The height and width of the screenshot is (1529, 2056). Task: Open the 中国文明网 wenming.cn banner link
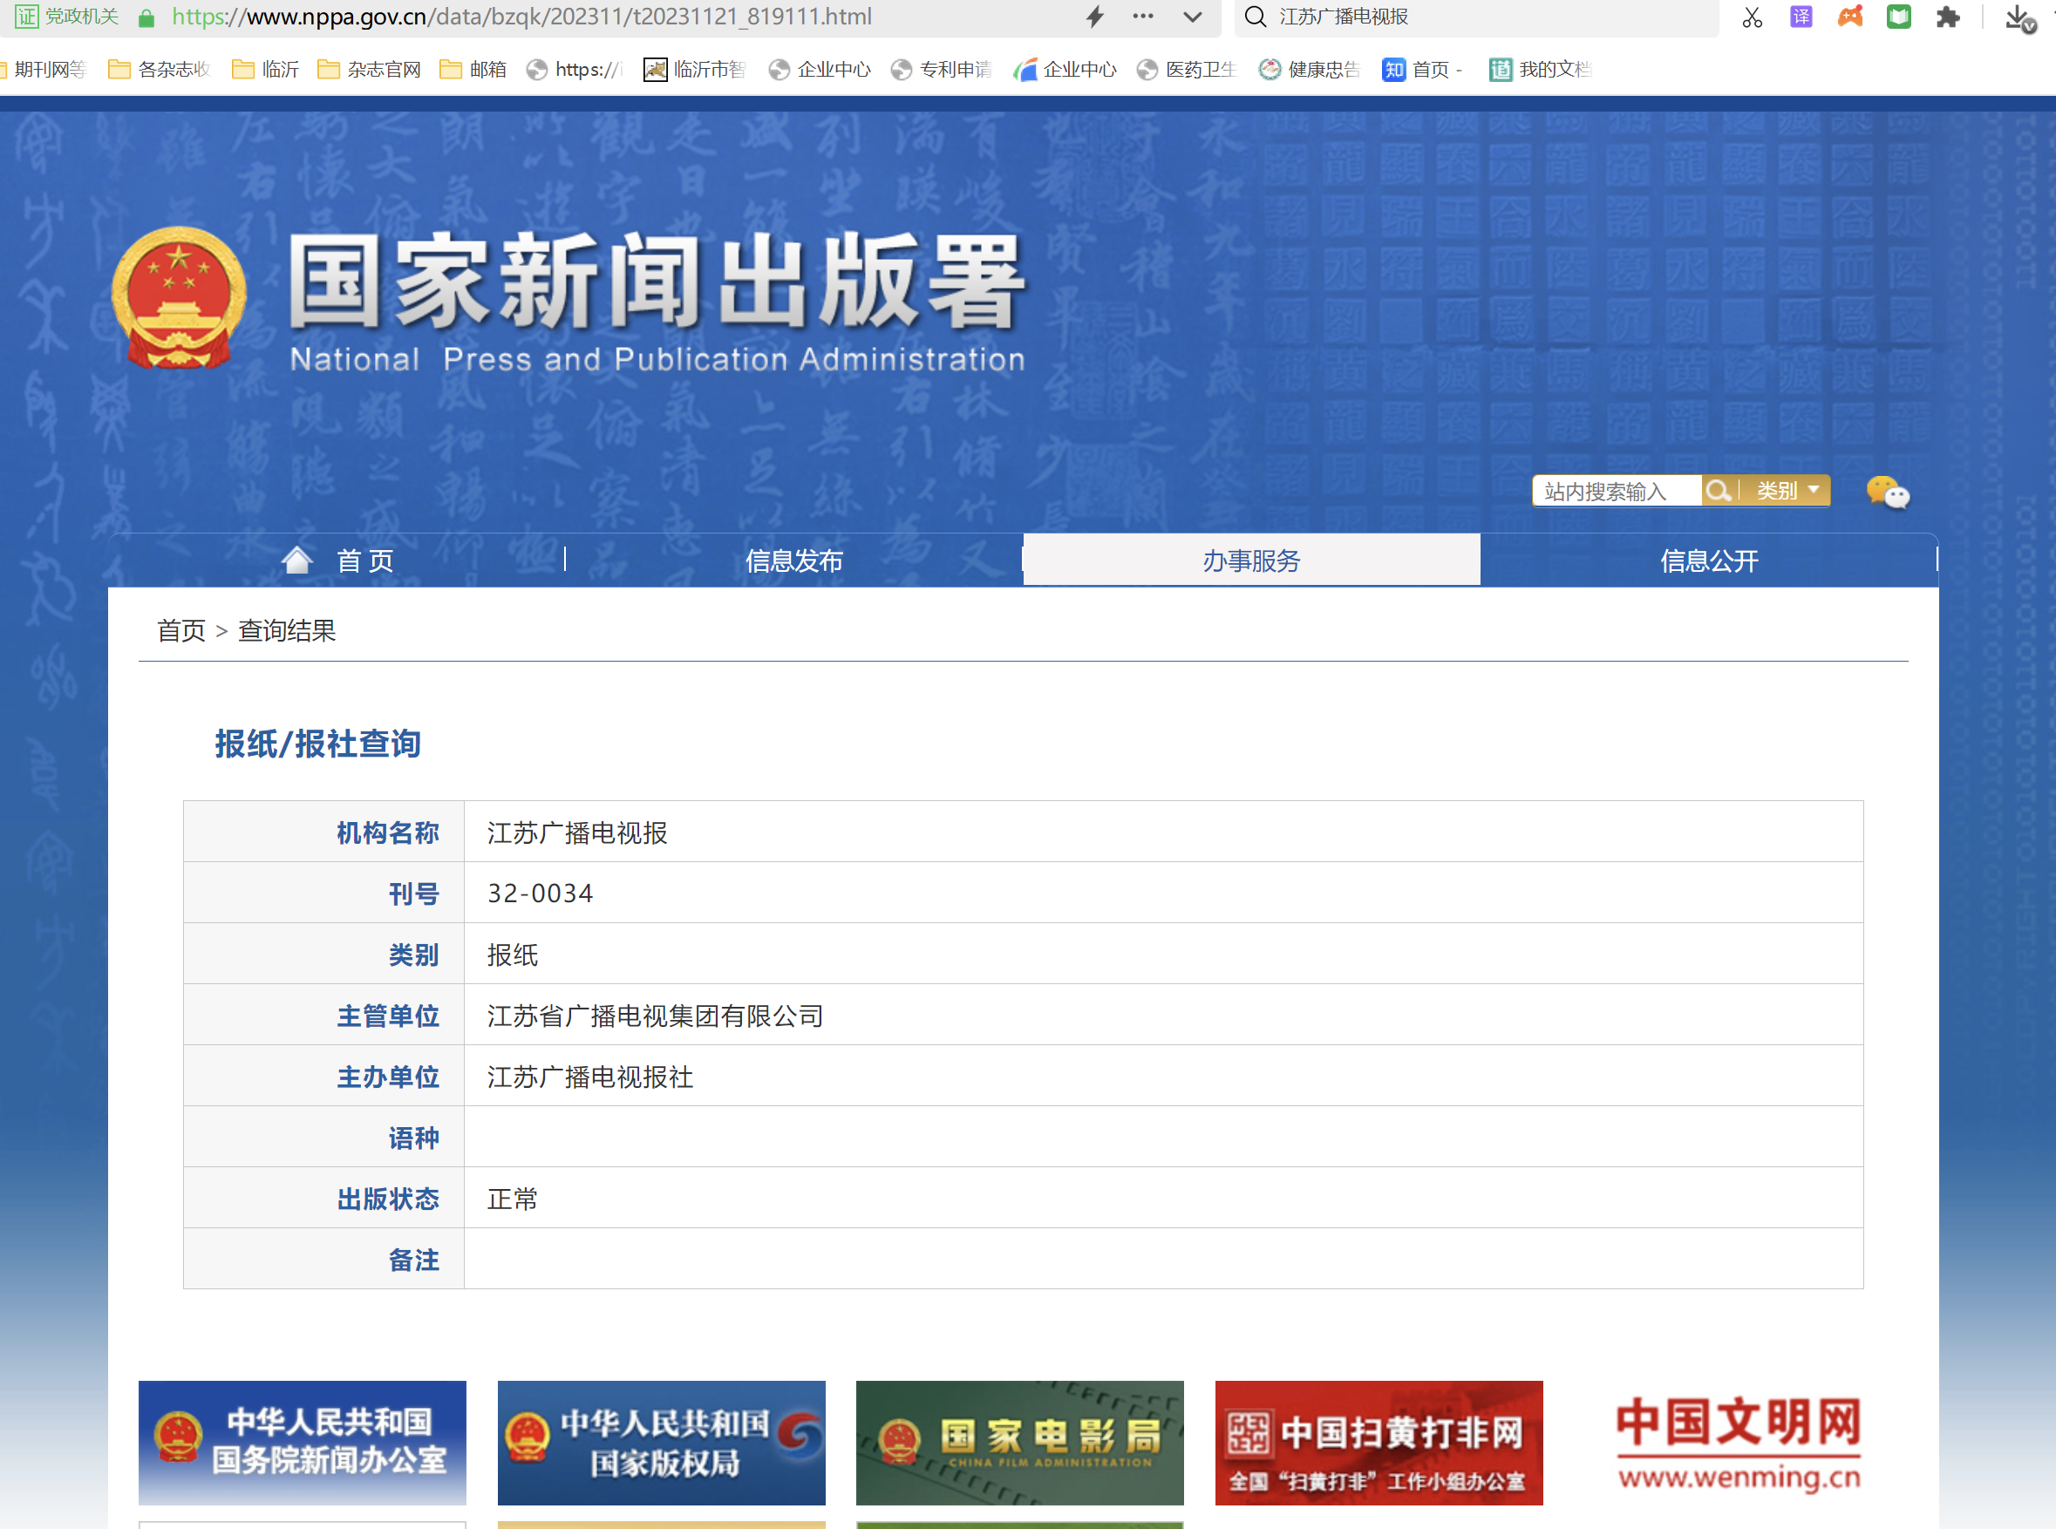tap(1738, 1442)
